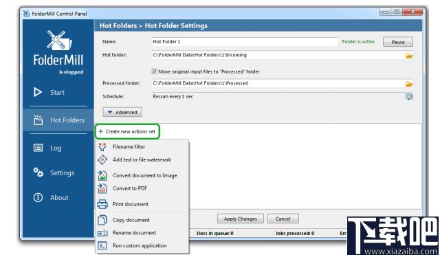Cancel hot folder settings changes
The image size is (440, 255).
pyautogui.click(x=283, y=219)
